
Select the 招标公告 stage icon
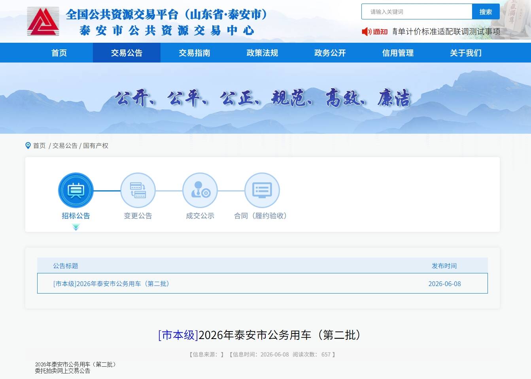click(x=76, y=190)
